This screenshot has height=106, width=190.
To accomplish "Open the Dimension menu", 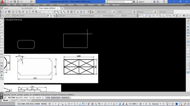I will (61, 5).
